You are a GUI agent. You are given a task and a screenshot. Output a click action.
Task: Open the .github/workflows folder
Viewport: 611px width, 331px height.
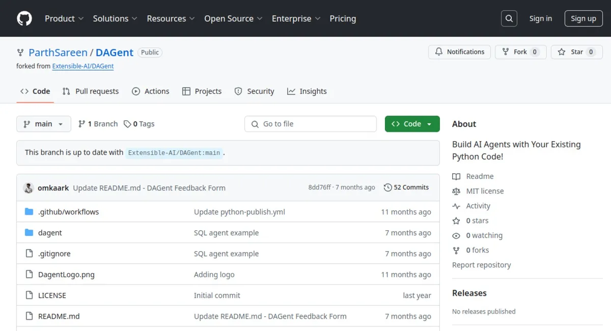pos(69,212)
